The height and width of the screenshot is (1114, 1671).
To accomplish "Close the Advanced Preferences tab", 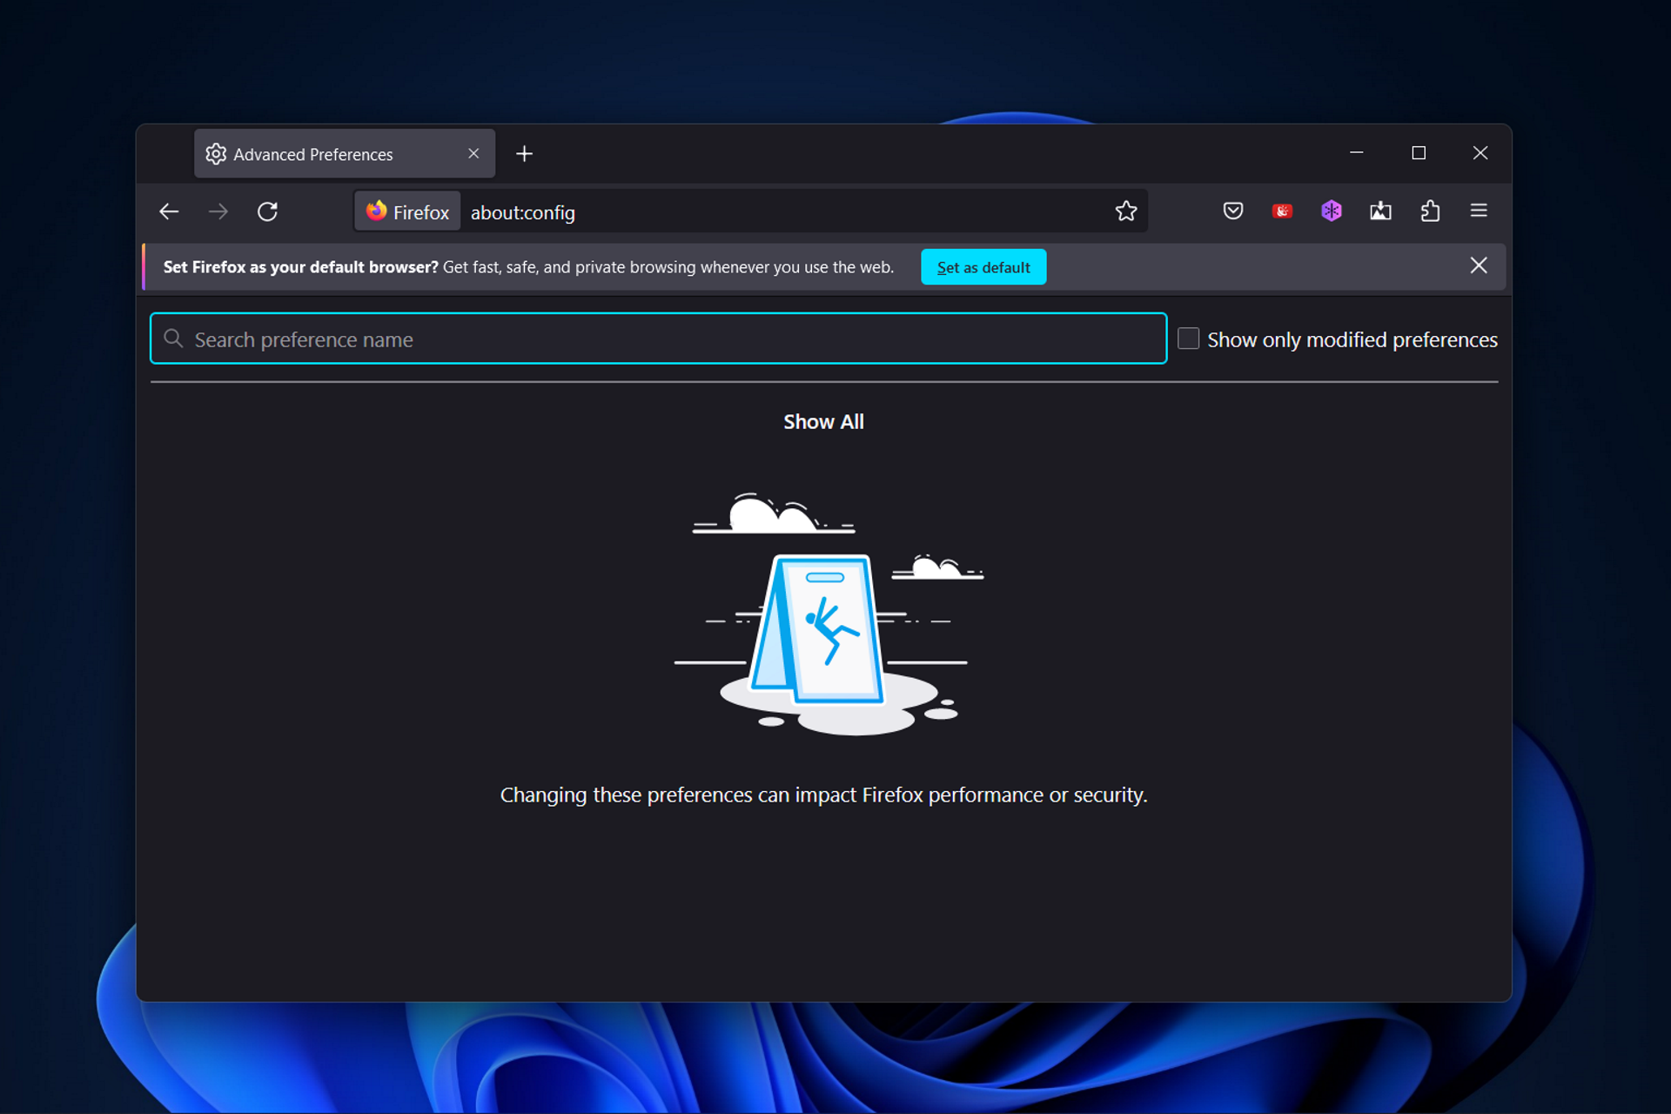I will point(473,154).
